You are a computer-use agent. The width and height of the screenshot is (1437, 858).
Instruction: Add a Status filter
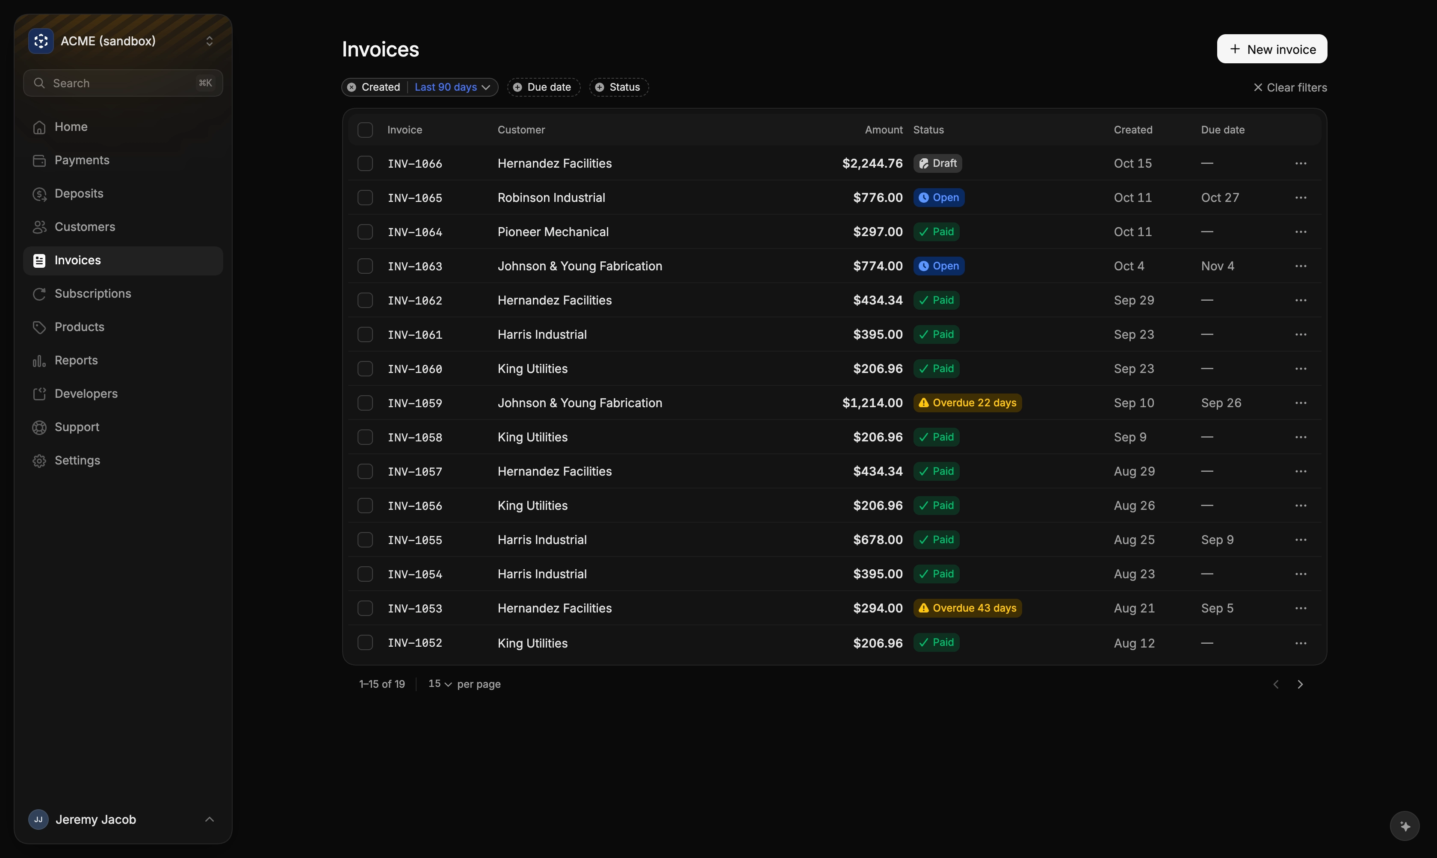pyautogui.click(x=618, y=87)
